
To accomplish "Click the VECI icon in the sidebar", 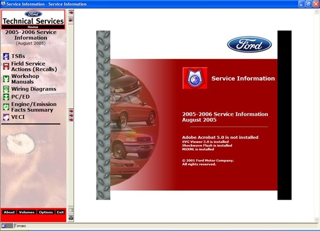I will point(6,117).
